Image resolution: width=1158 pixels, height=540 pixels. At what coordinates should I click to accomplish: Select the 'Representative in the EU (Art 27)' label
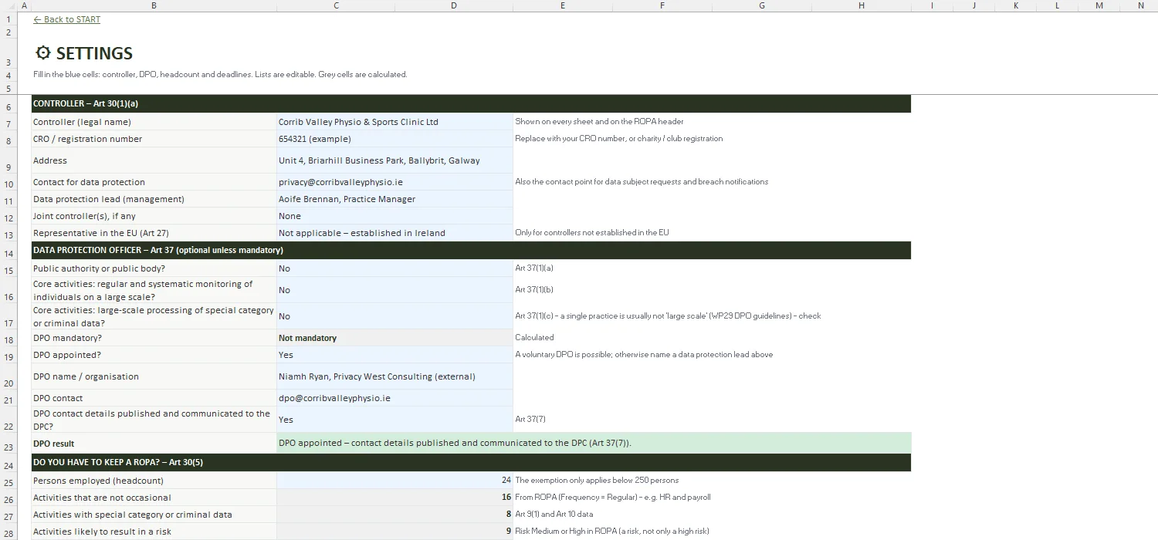tap(154, 233)
